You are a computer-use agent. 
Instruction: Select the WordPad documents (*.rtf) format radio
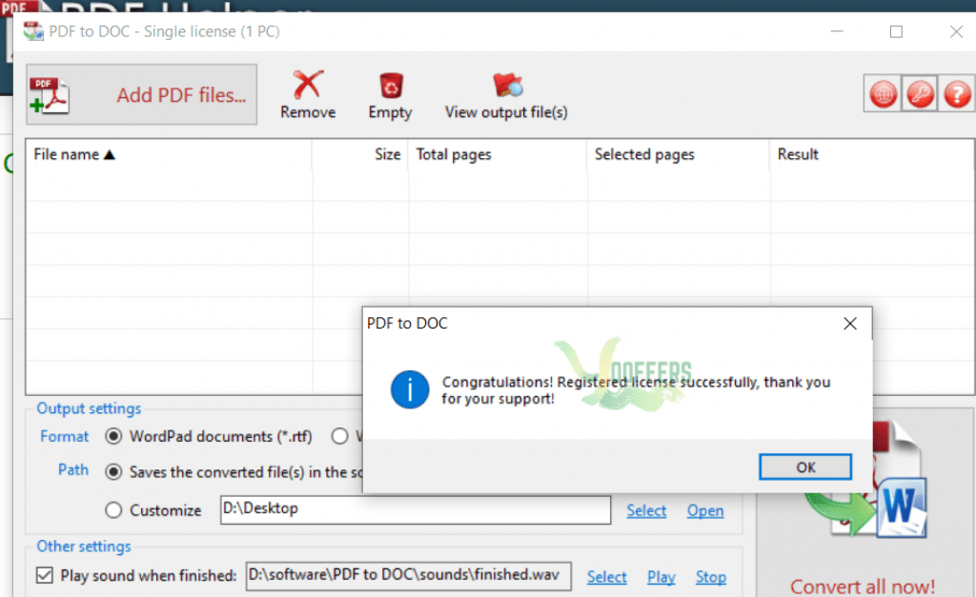[x=113, y=436]
